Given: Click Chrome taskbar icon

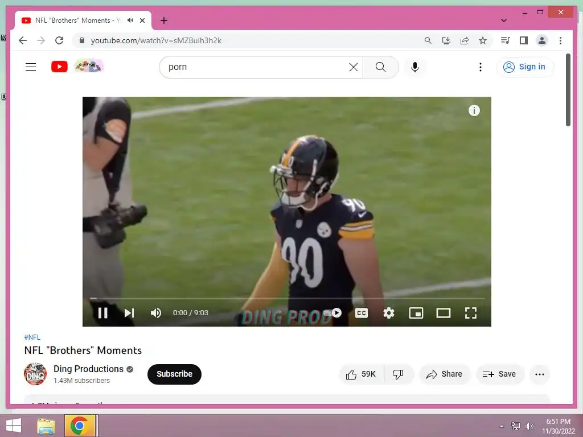Looking at the screenshot, I should (81, 426).
